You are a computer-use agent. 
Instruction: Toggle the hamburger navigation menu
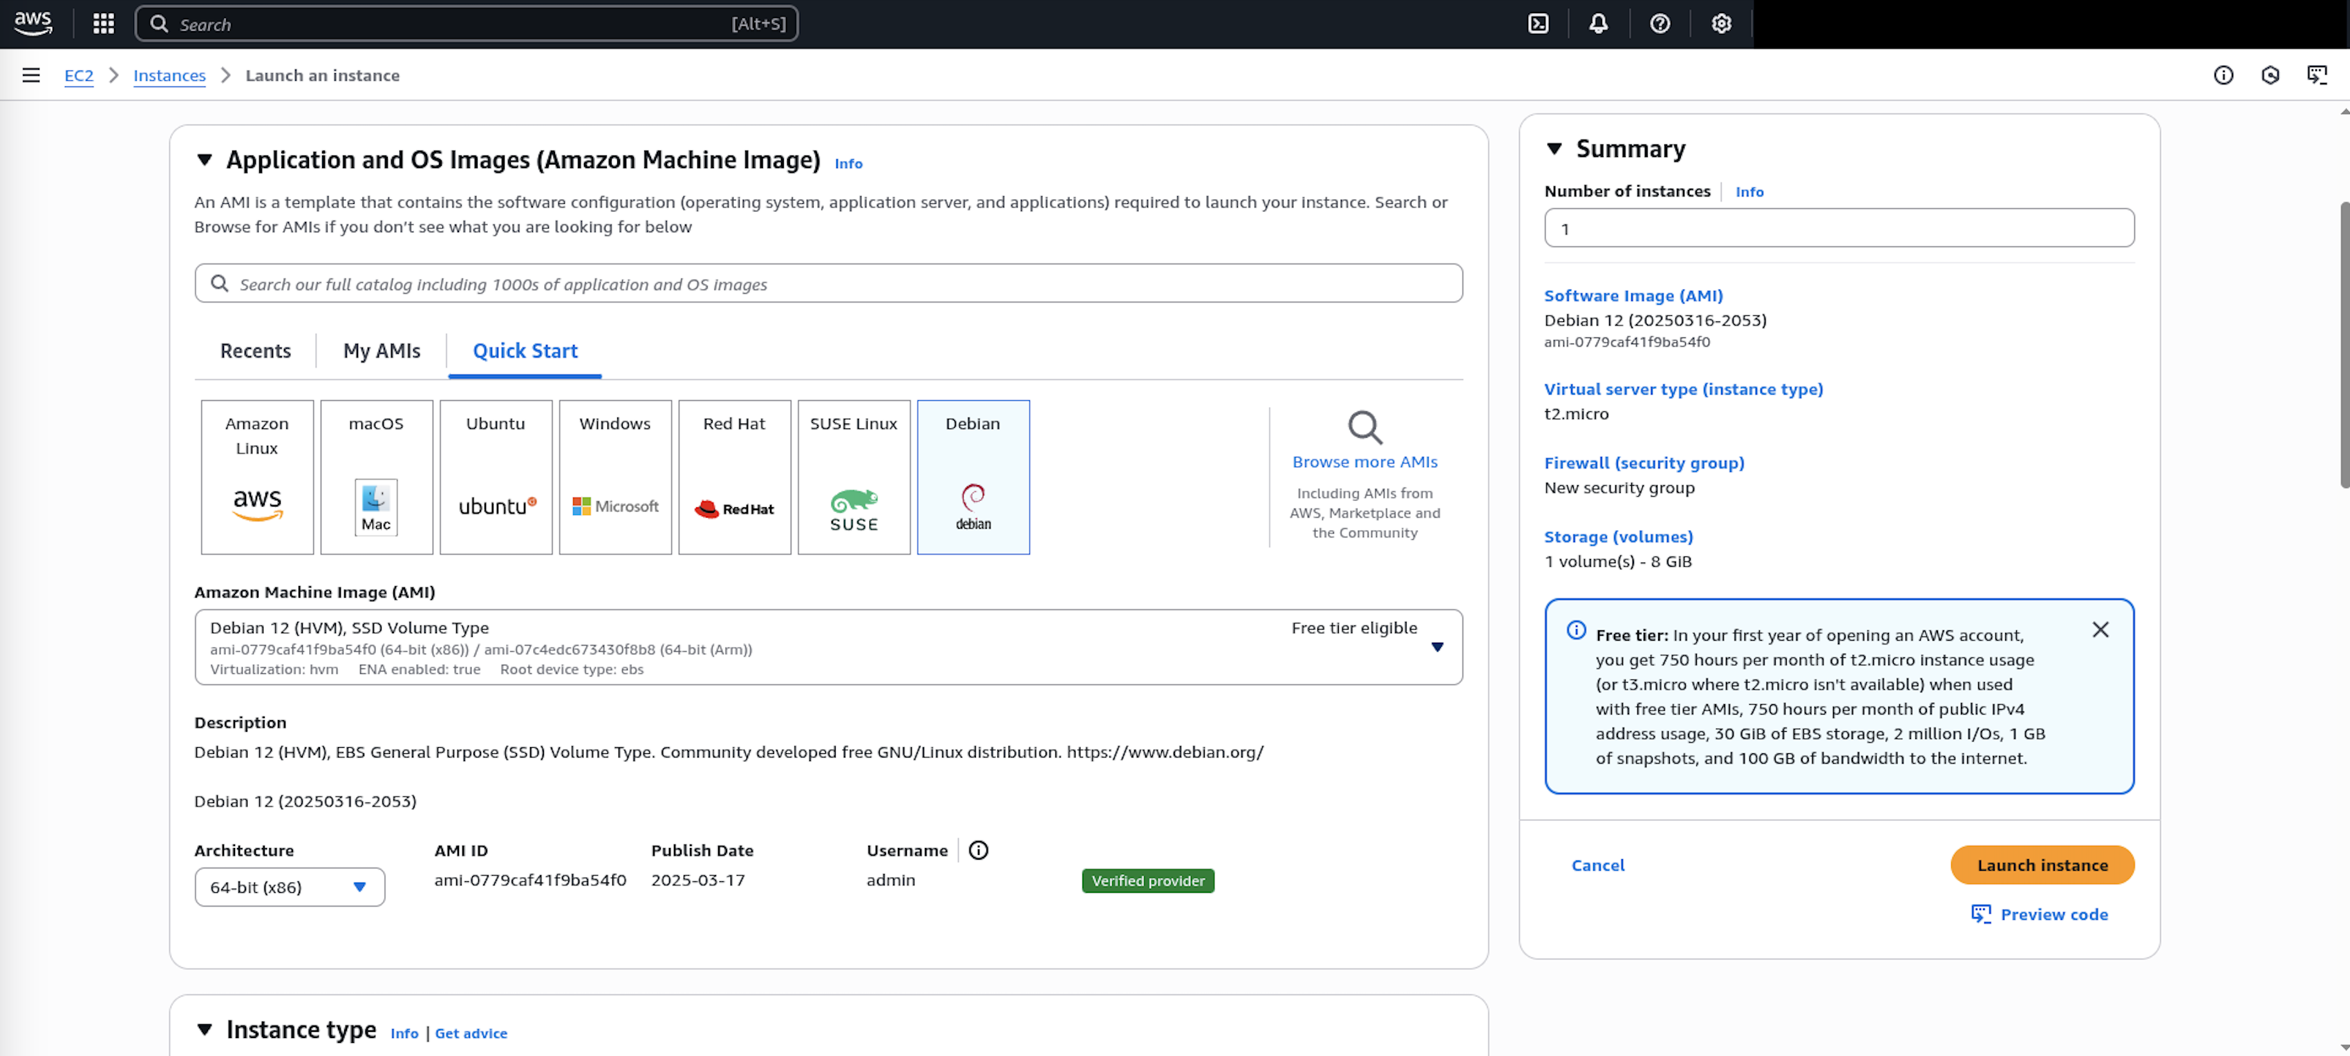tap(31, 75)
